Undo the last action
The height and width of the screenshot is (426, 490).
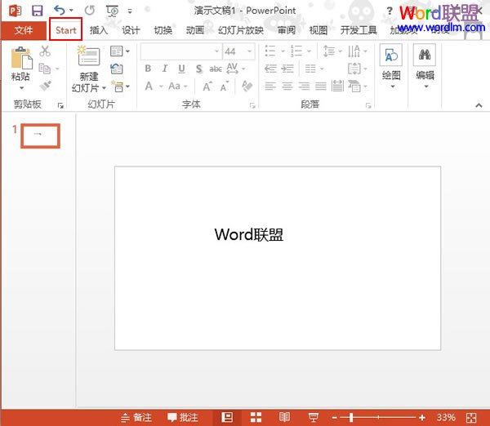pyautogui.click(x=60, y=11)
